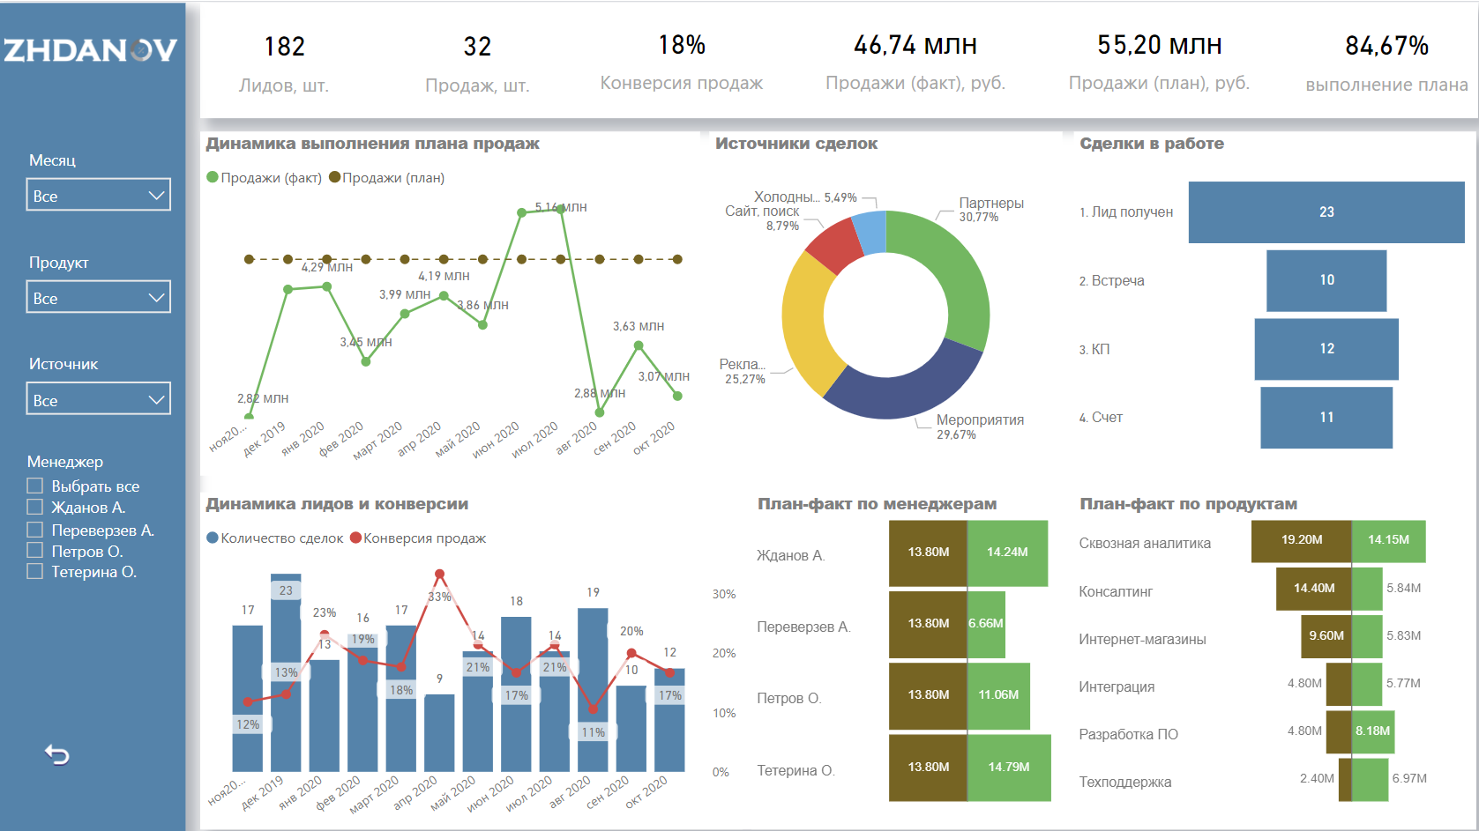Viewport: 1479px width, 831px height.
Task: Click green Продажи (факт) legend marker
Action: pos(212,177)
